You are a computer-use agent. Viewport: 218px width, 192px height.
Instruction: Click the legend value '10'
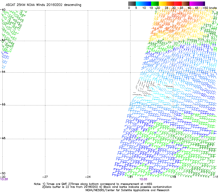tap(144, 8)
